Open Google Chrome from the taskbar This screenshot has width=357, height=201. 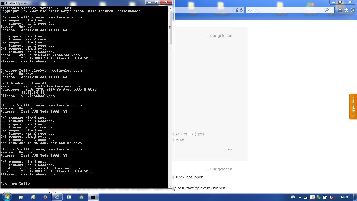point(81,197)
